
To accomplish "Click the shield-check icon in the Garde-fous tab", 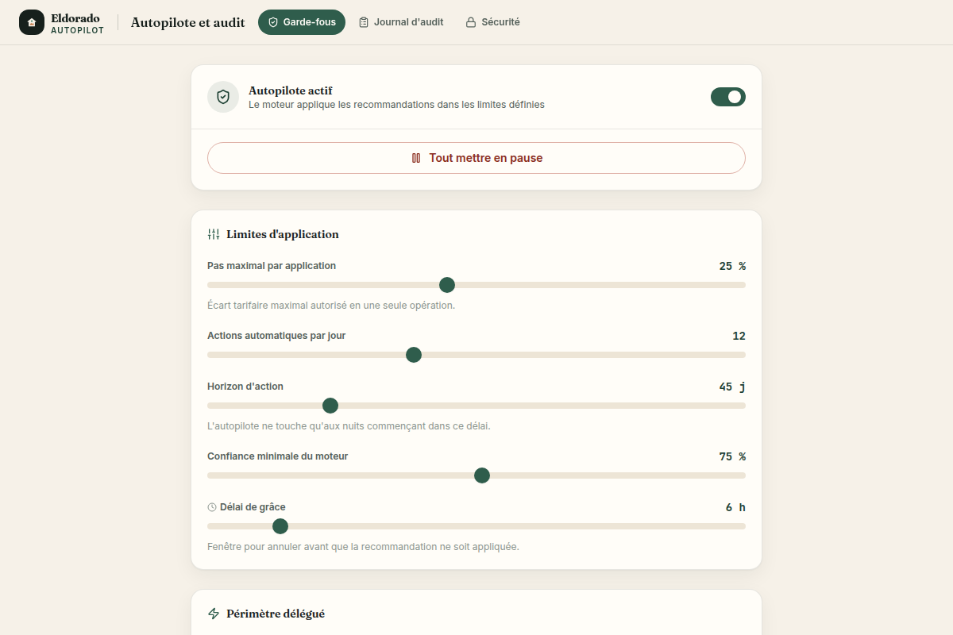I will [273, 22].
